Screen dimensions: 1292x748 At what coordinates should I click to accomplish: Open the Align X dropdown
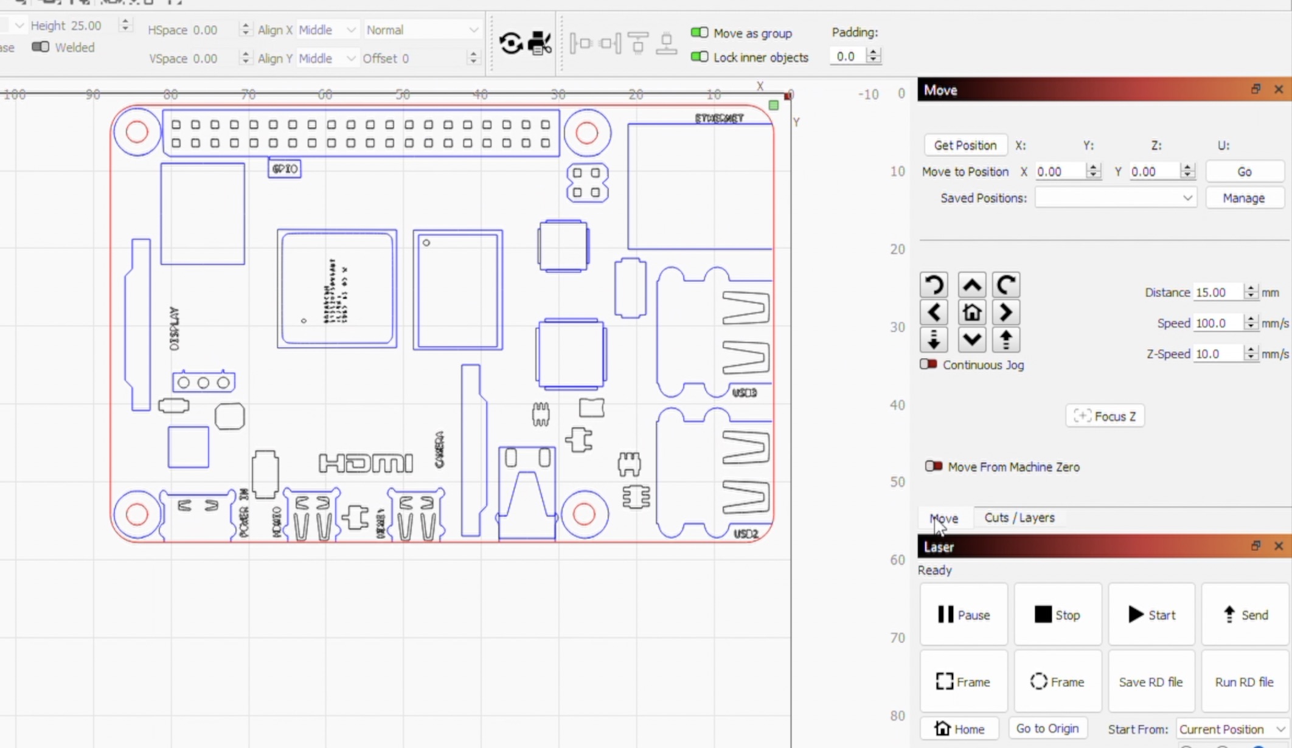click(327, 30)
